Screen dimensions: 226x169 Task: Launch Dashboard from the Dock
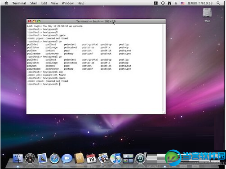point(30,159)
